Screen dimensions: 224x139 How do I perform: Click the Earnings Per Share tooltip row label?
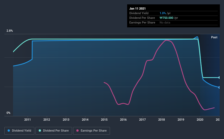click(142, 22)
